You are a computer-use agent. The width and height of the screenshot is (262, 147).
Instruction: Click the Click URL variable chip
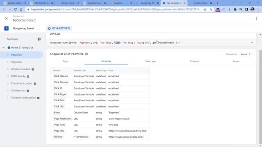pos(59,107)
